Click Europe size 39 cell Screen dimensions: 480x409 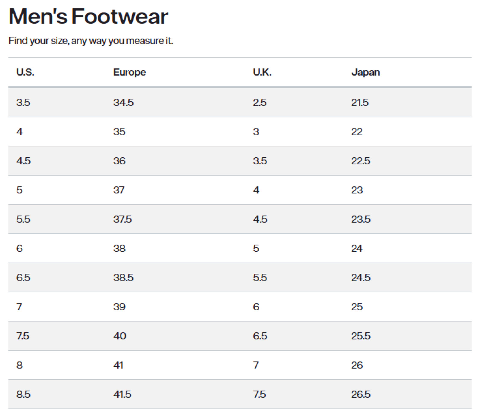pyautogui.click(x=119, y=307)
